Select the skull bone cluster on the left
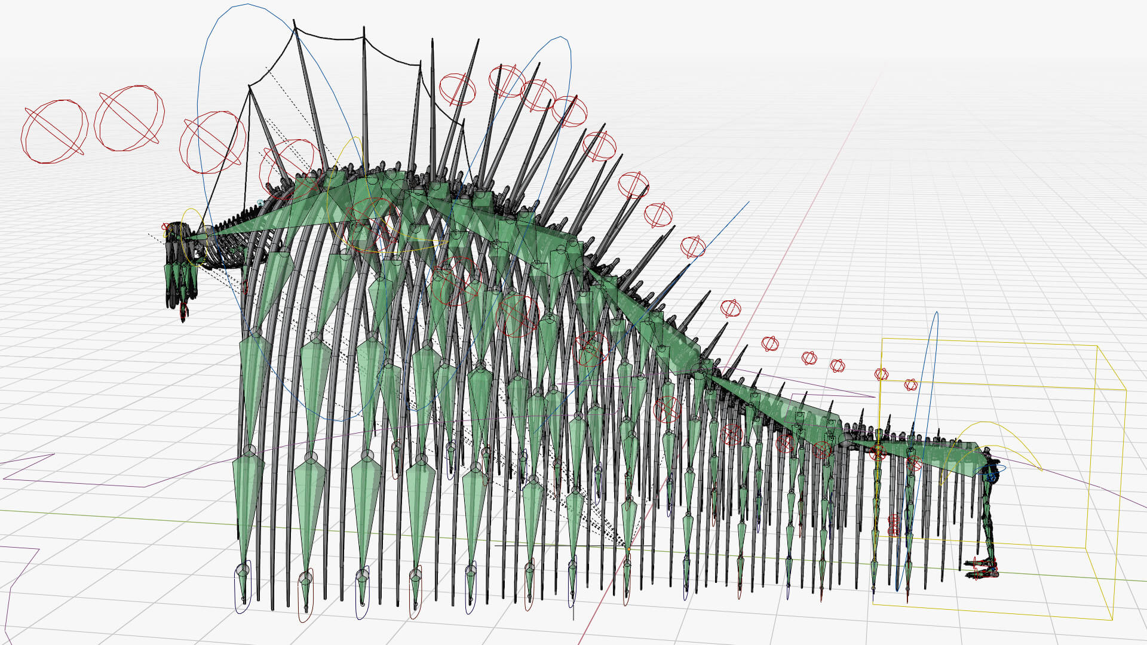Image resolution: width=1147 pixels, height=645 pixels. 177,269
